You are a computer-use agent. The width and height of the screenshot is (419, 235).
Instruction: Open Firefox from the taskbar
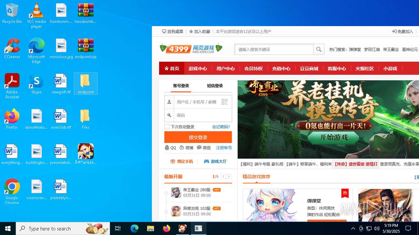coord(167,228)
